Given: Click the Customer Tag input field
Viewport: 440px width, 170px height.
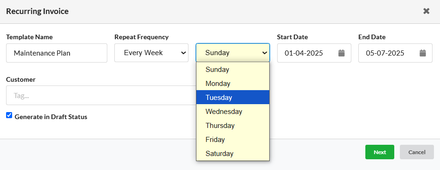Looking at the screenshot, I should (101, 95).
